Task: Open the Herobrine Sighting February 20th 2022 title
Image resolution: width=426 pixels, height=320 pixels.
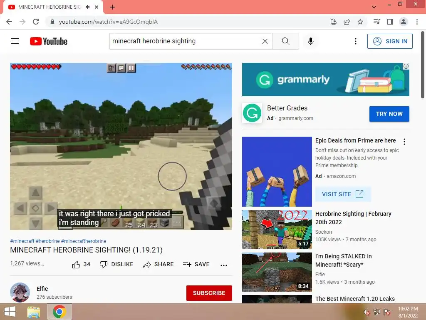Action: click(353, 218)
